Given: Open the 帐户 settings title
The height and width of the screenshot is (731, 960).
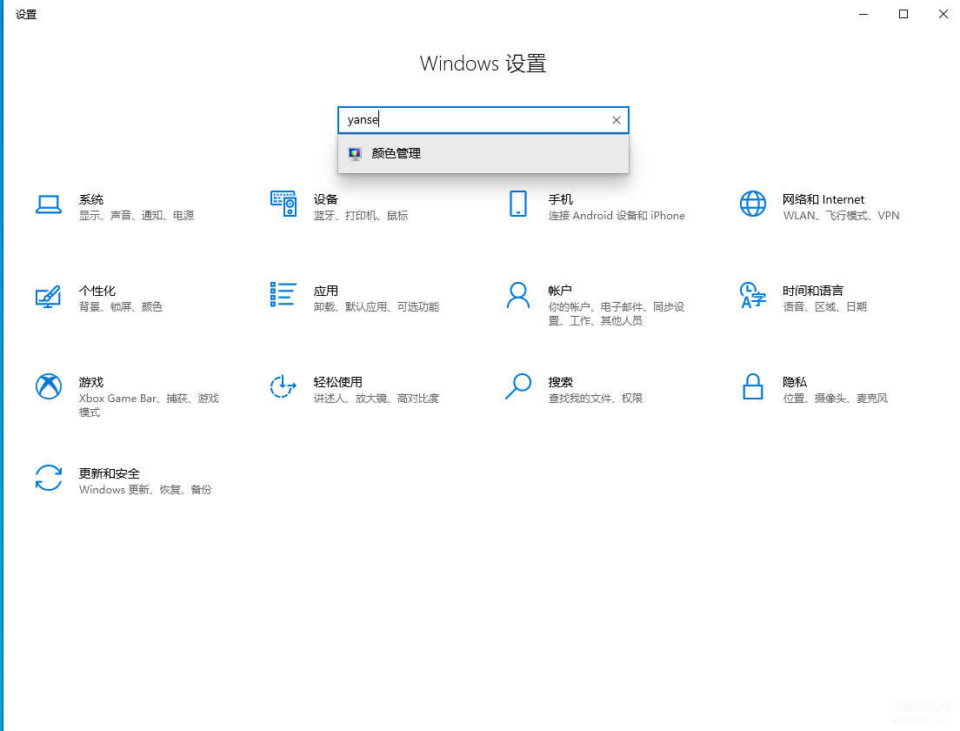Looking at the screenshot, I should coord(560,291).
